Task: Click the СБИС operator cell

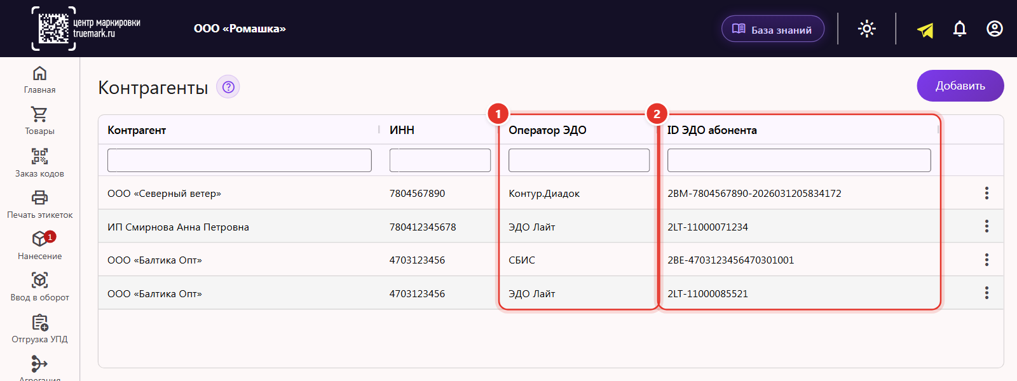Action: [x=522, y=260]
